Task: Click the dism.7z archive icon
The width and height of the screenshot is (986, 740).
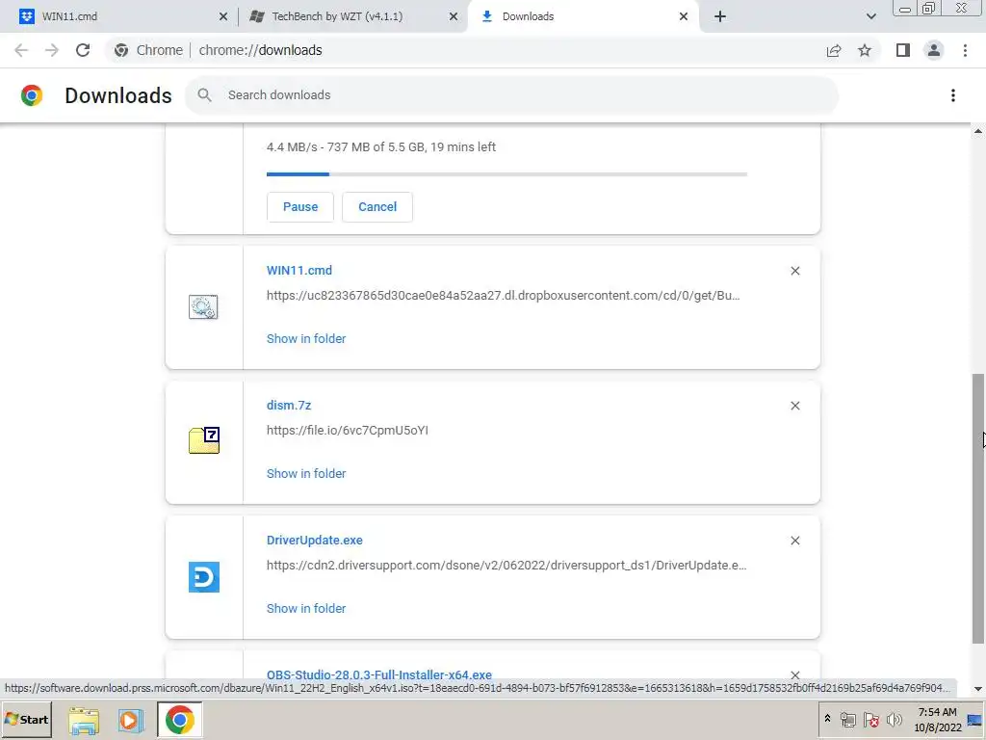Action: point(204,440)
